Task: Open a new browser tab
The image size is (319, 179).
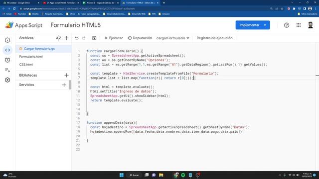Action: [164, 3]
